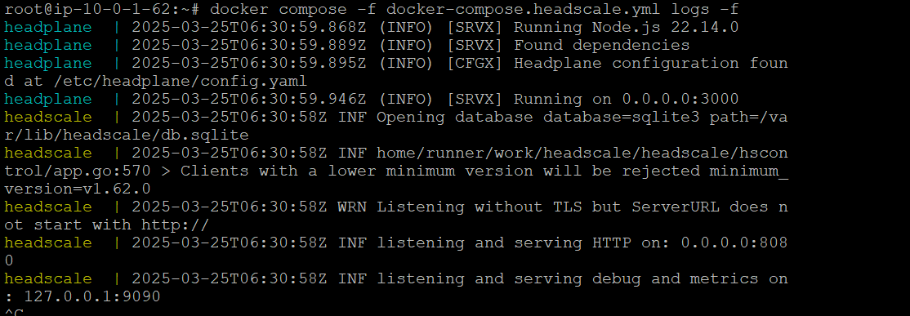Click the first yellow headscale container label
Screen dimensions: 910x316
[48, 118]
